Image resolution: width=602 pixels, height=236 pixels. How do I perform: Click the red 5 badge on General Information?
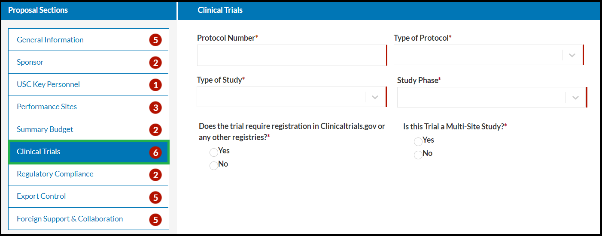155,40
